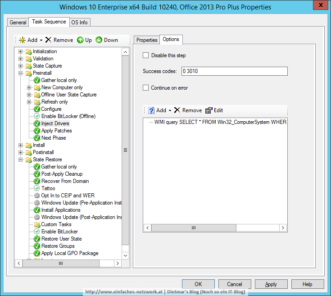Click the Success codes input field
The width and height of the screenshot is (331, 296).
tap(234, 71)
